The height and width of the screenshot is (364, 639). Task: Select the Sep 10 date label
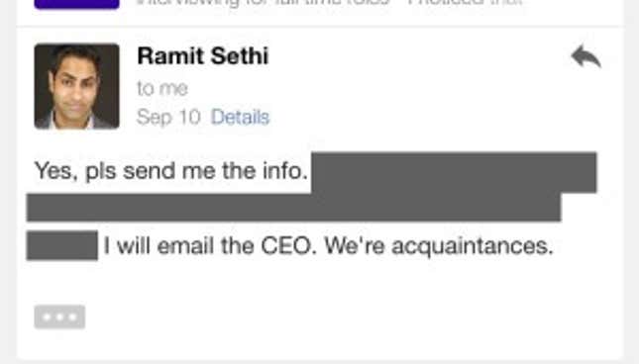pyautogui.click(x=168, y=117)
